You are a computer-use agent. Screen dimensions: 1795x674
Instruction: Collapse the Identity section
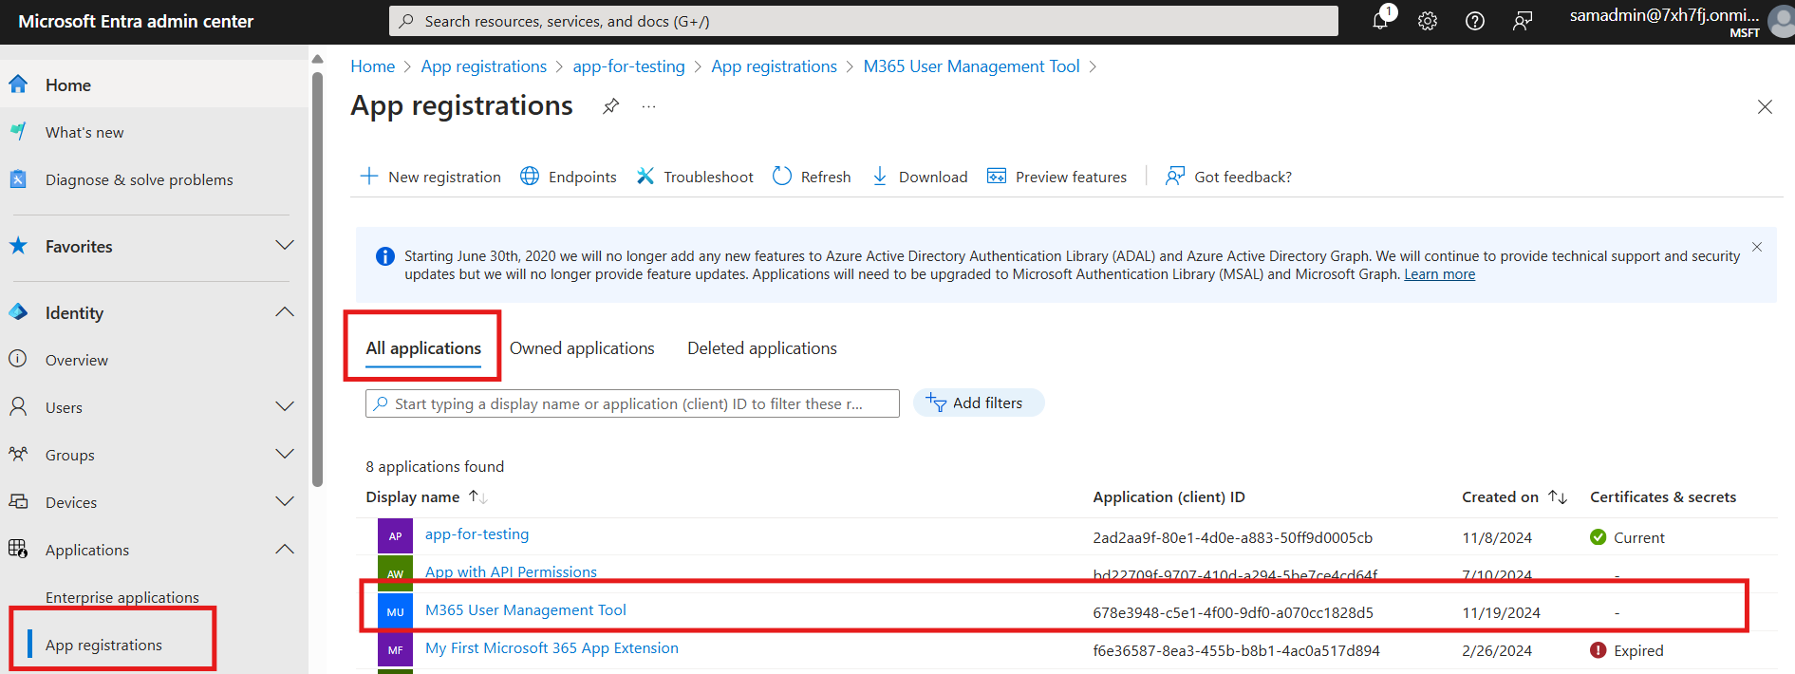pyautogui.click(x=285, y=312)
